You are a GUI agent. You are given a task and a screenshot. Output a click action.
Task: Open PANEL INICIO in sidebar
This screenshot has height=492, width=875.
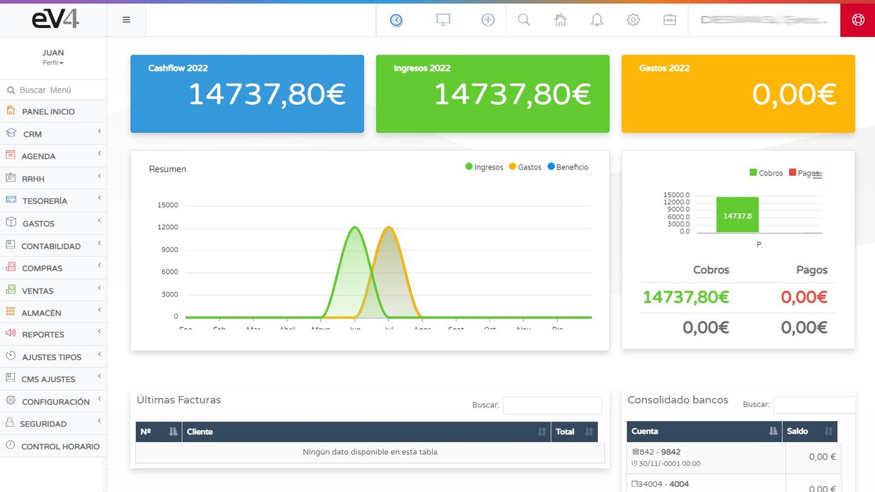(48, 112)
